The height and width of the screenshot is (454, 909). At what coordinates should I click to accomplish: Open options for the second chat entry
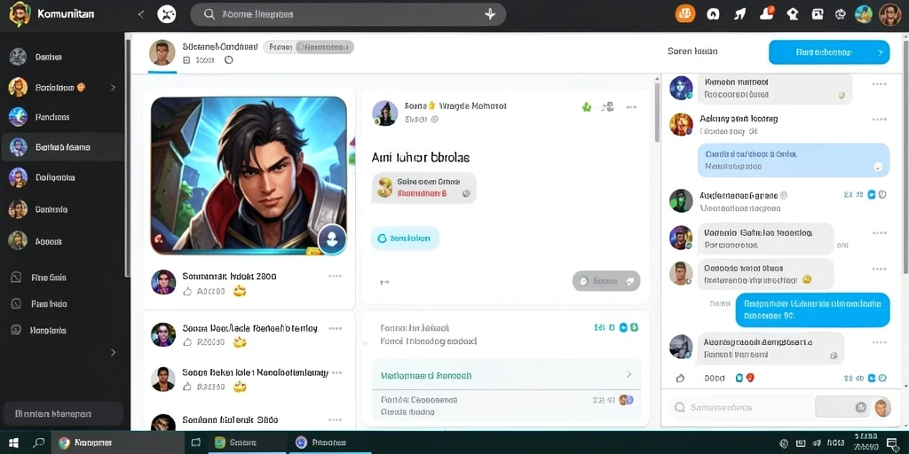pos(880,120)
